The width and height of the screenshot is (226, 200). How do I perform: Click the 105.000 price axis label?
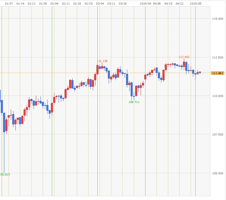click(218, 173)
